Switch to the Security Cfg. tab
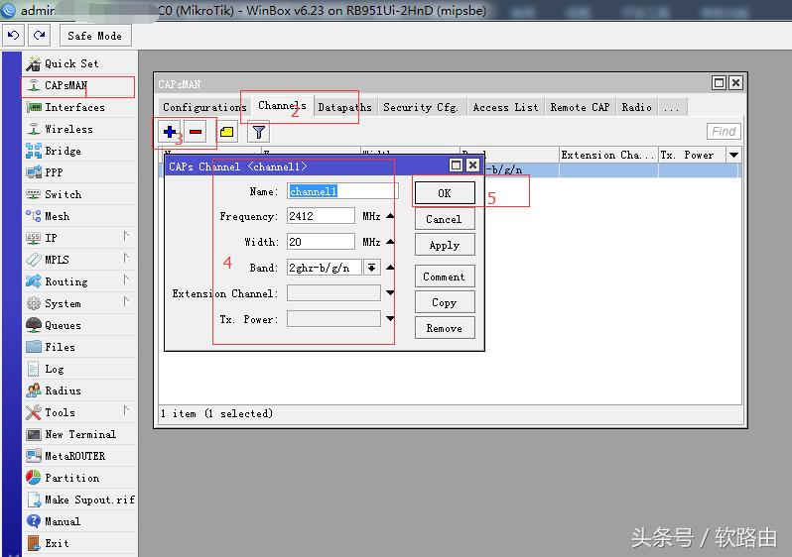The width and height of the screenshot is (792, 557). tap(421, 107)
